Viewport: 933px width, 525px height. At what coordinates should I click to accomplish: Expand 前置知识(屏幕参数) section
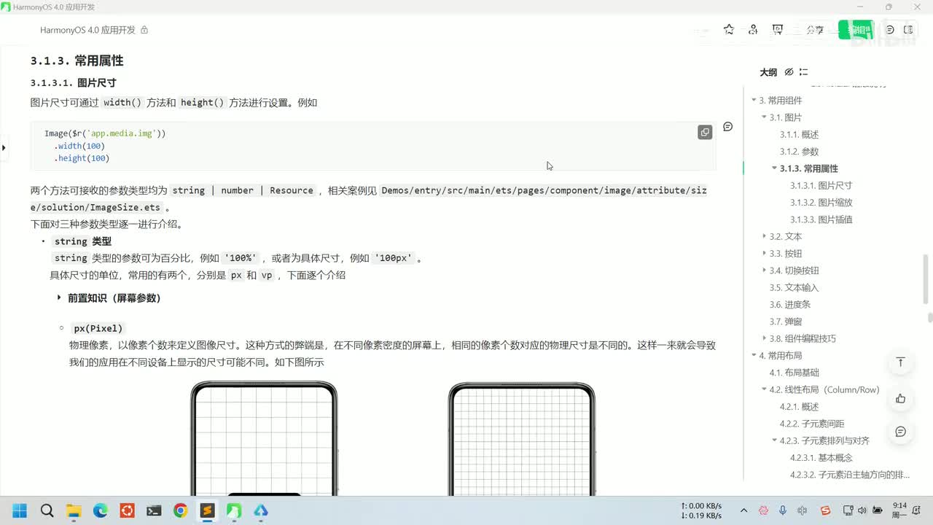[x=59, y=297]
